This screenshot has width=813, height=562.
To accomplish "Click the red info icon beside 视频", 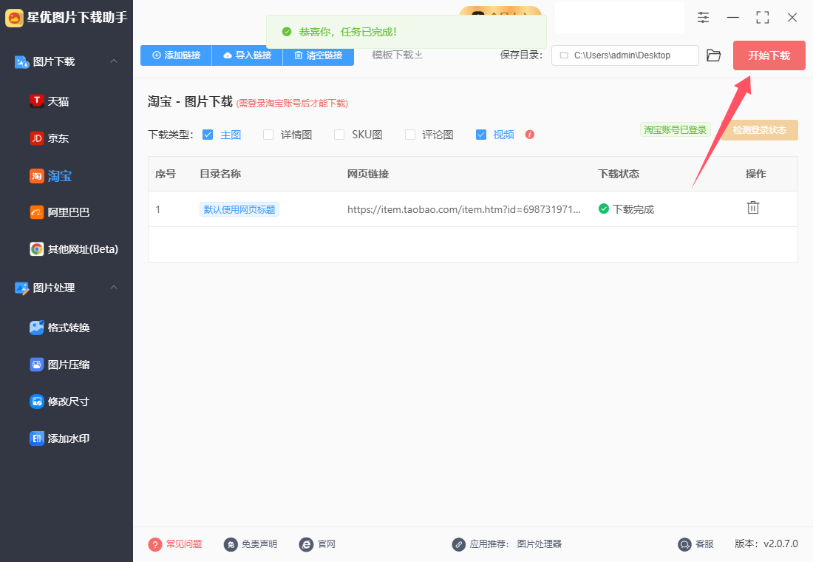I will (529, 135).
